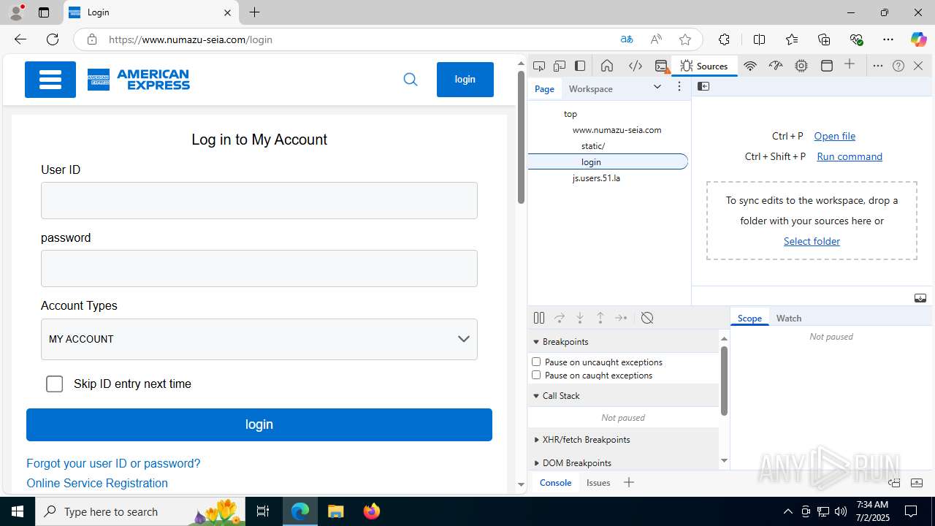Click Select folder link in workspace area

coord(812,241)
